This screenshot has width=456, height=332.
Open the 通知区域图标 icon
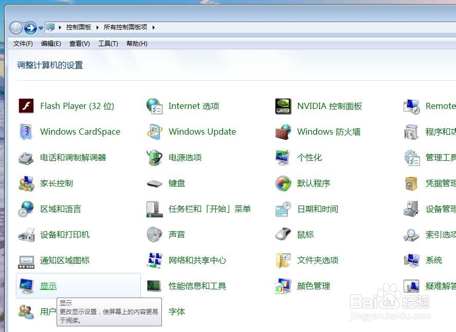pos(26,262)
